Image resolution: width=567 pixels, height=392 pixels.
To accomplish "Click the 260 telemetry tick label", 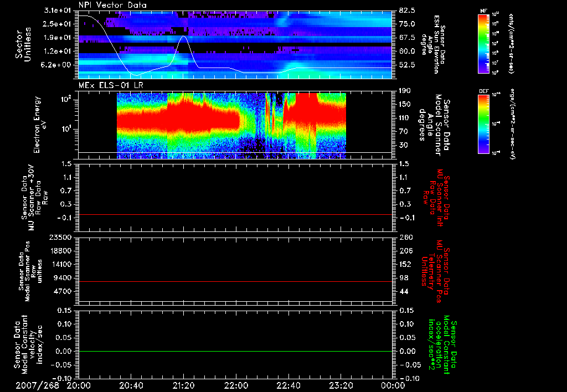I will coord(405,238).
